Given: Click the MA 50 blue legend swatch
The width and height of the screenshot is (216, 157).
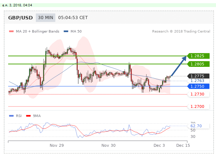Looking at the screenshot, I should point(66,31).
